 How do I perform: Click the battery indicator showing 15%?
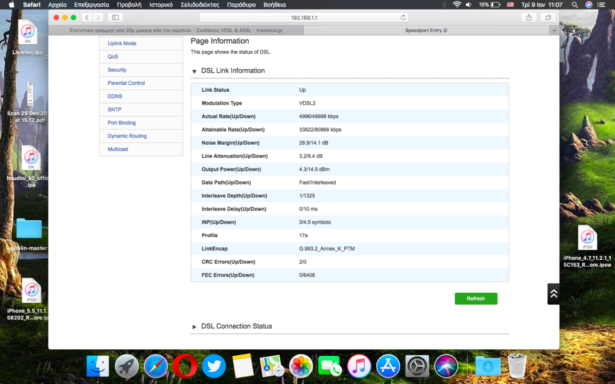[x=490, y=5]
